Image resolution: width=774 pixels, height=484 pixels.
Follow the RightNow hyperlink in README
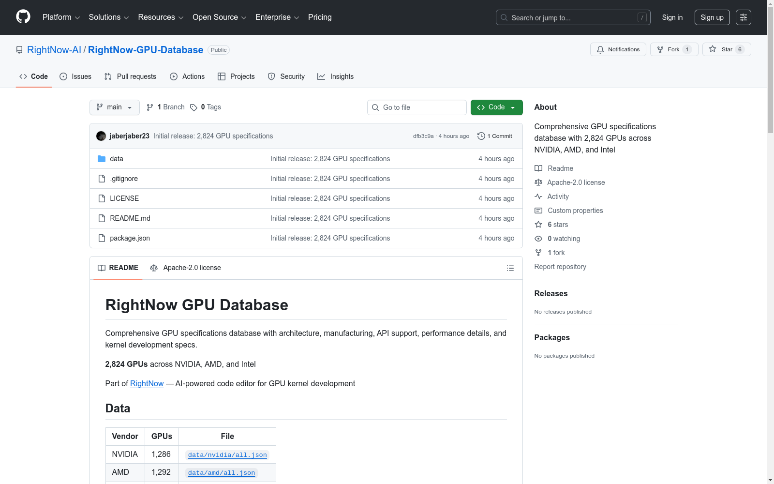(x=147, y=383)
